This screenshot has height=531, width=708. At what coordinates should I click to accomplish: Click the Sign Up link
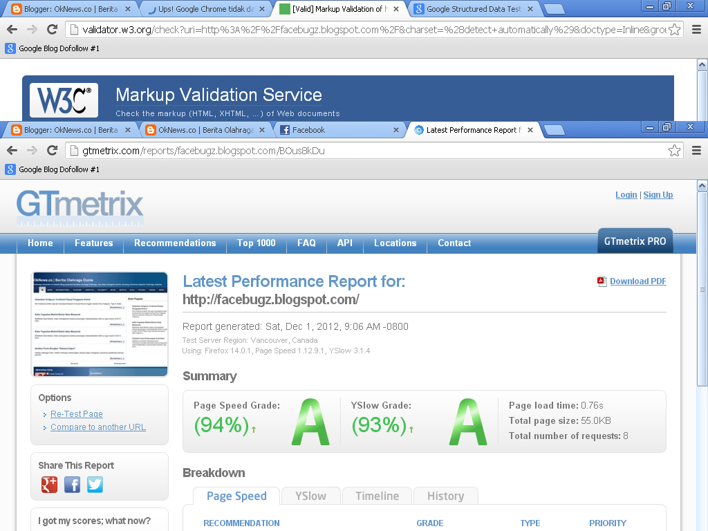pos(658,194)
